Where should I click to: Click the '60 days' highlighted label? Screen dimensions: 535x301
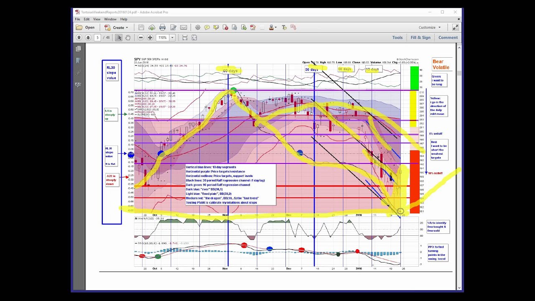pyautogui.click(x=230, y=71)
